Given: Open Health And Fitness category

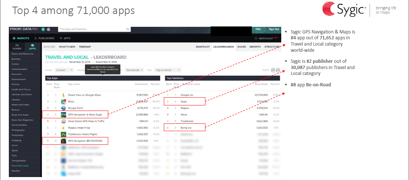Looking at the screenshot, I should [x=21, y=90].
